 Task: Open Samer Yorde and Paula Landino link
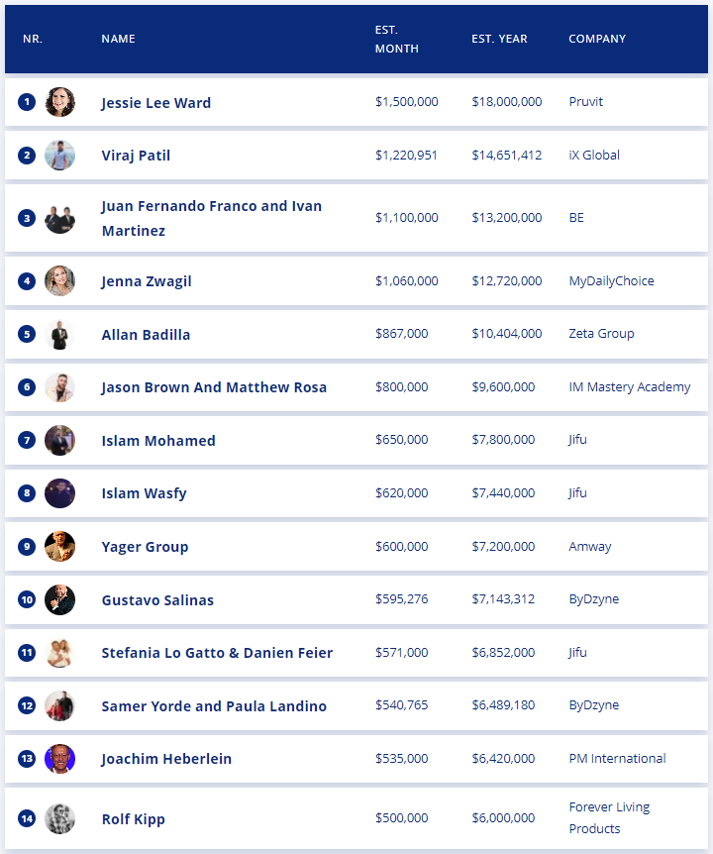point(214,705)
